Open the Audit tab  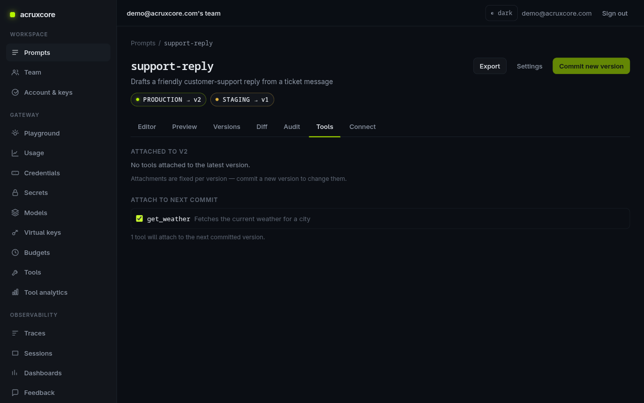tap(292, 127)
